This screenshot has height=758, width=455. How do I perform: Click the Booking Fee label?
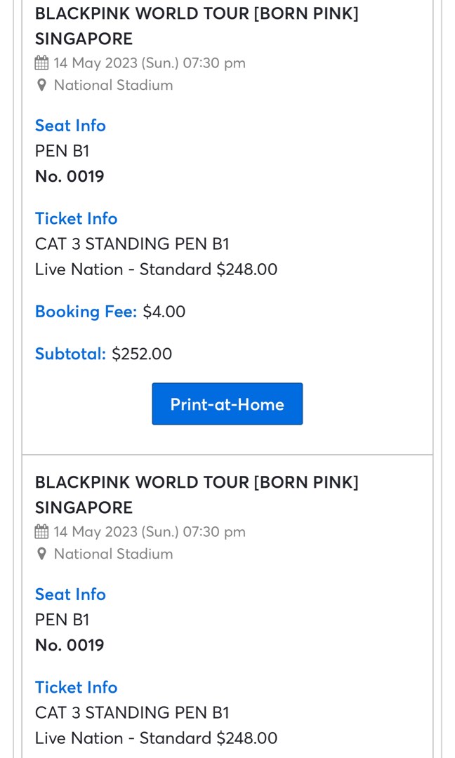coord(86,311)
